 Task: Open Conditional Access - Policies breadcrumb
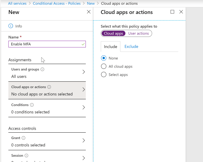pyautogui.click(x=57, y=3)
